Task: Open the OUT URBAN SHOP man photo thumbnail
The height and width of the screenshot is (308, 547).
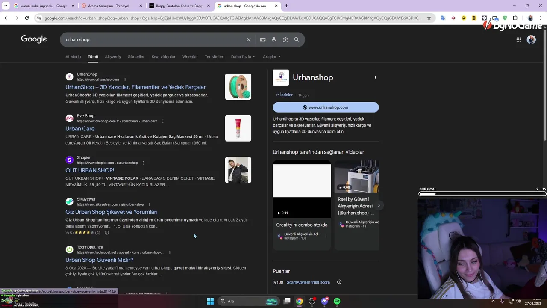Action: point(238,170)
